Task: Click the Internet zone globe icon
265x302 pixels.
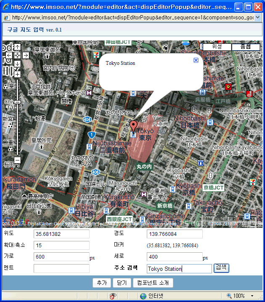Action: click(143, 296)
